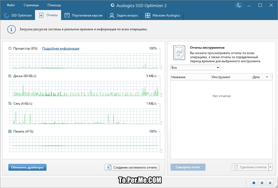Click the memory usage graph
Image resolution: width=278 pixels, height=188 pixels.
click(84, 144)
